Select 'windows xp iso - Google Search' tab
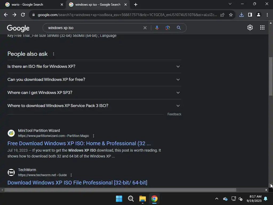 [x=98, y=5]
